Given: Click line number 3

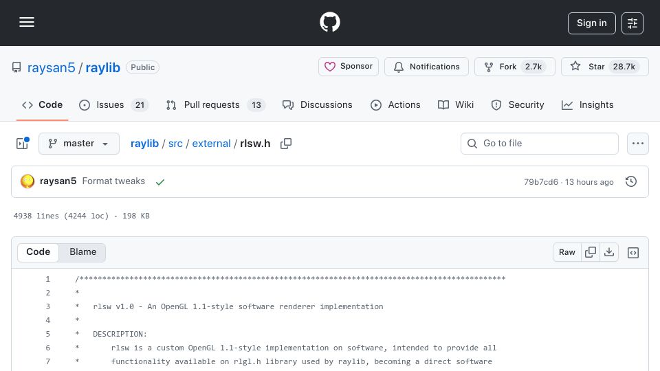Looking at the screenshot, I should (48, 306).
